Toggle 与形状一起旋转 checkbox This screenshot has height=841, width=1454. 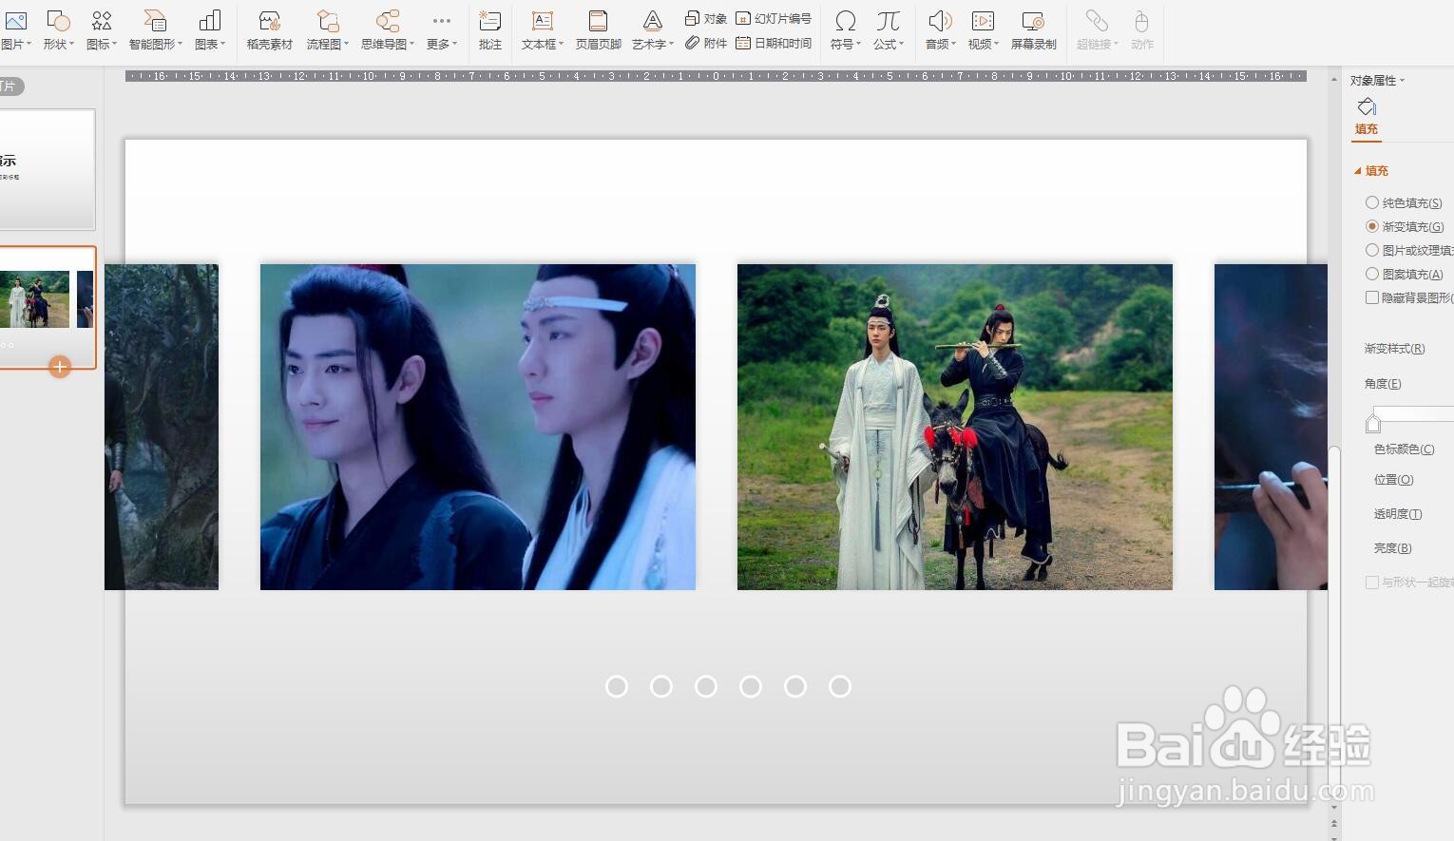point(1372,582)
